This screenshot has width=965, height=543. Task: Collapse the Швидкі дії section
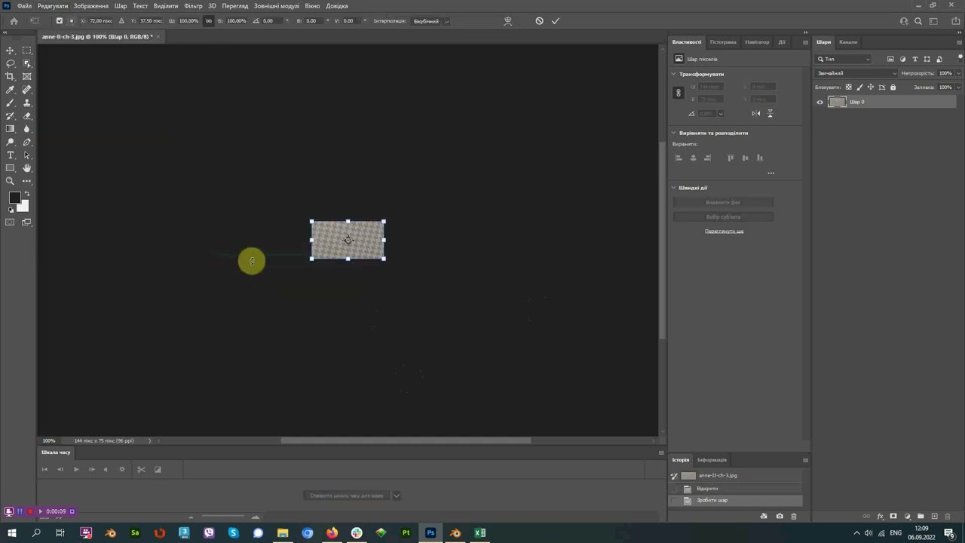(x=674, y=188)
